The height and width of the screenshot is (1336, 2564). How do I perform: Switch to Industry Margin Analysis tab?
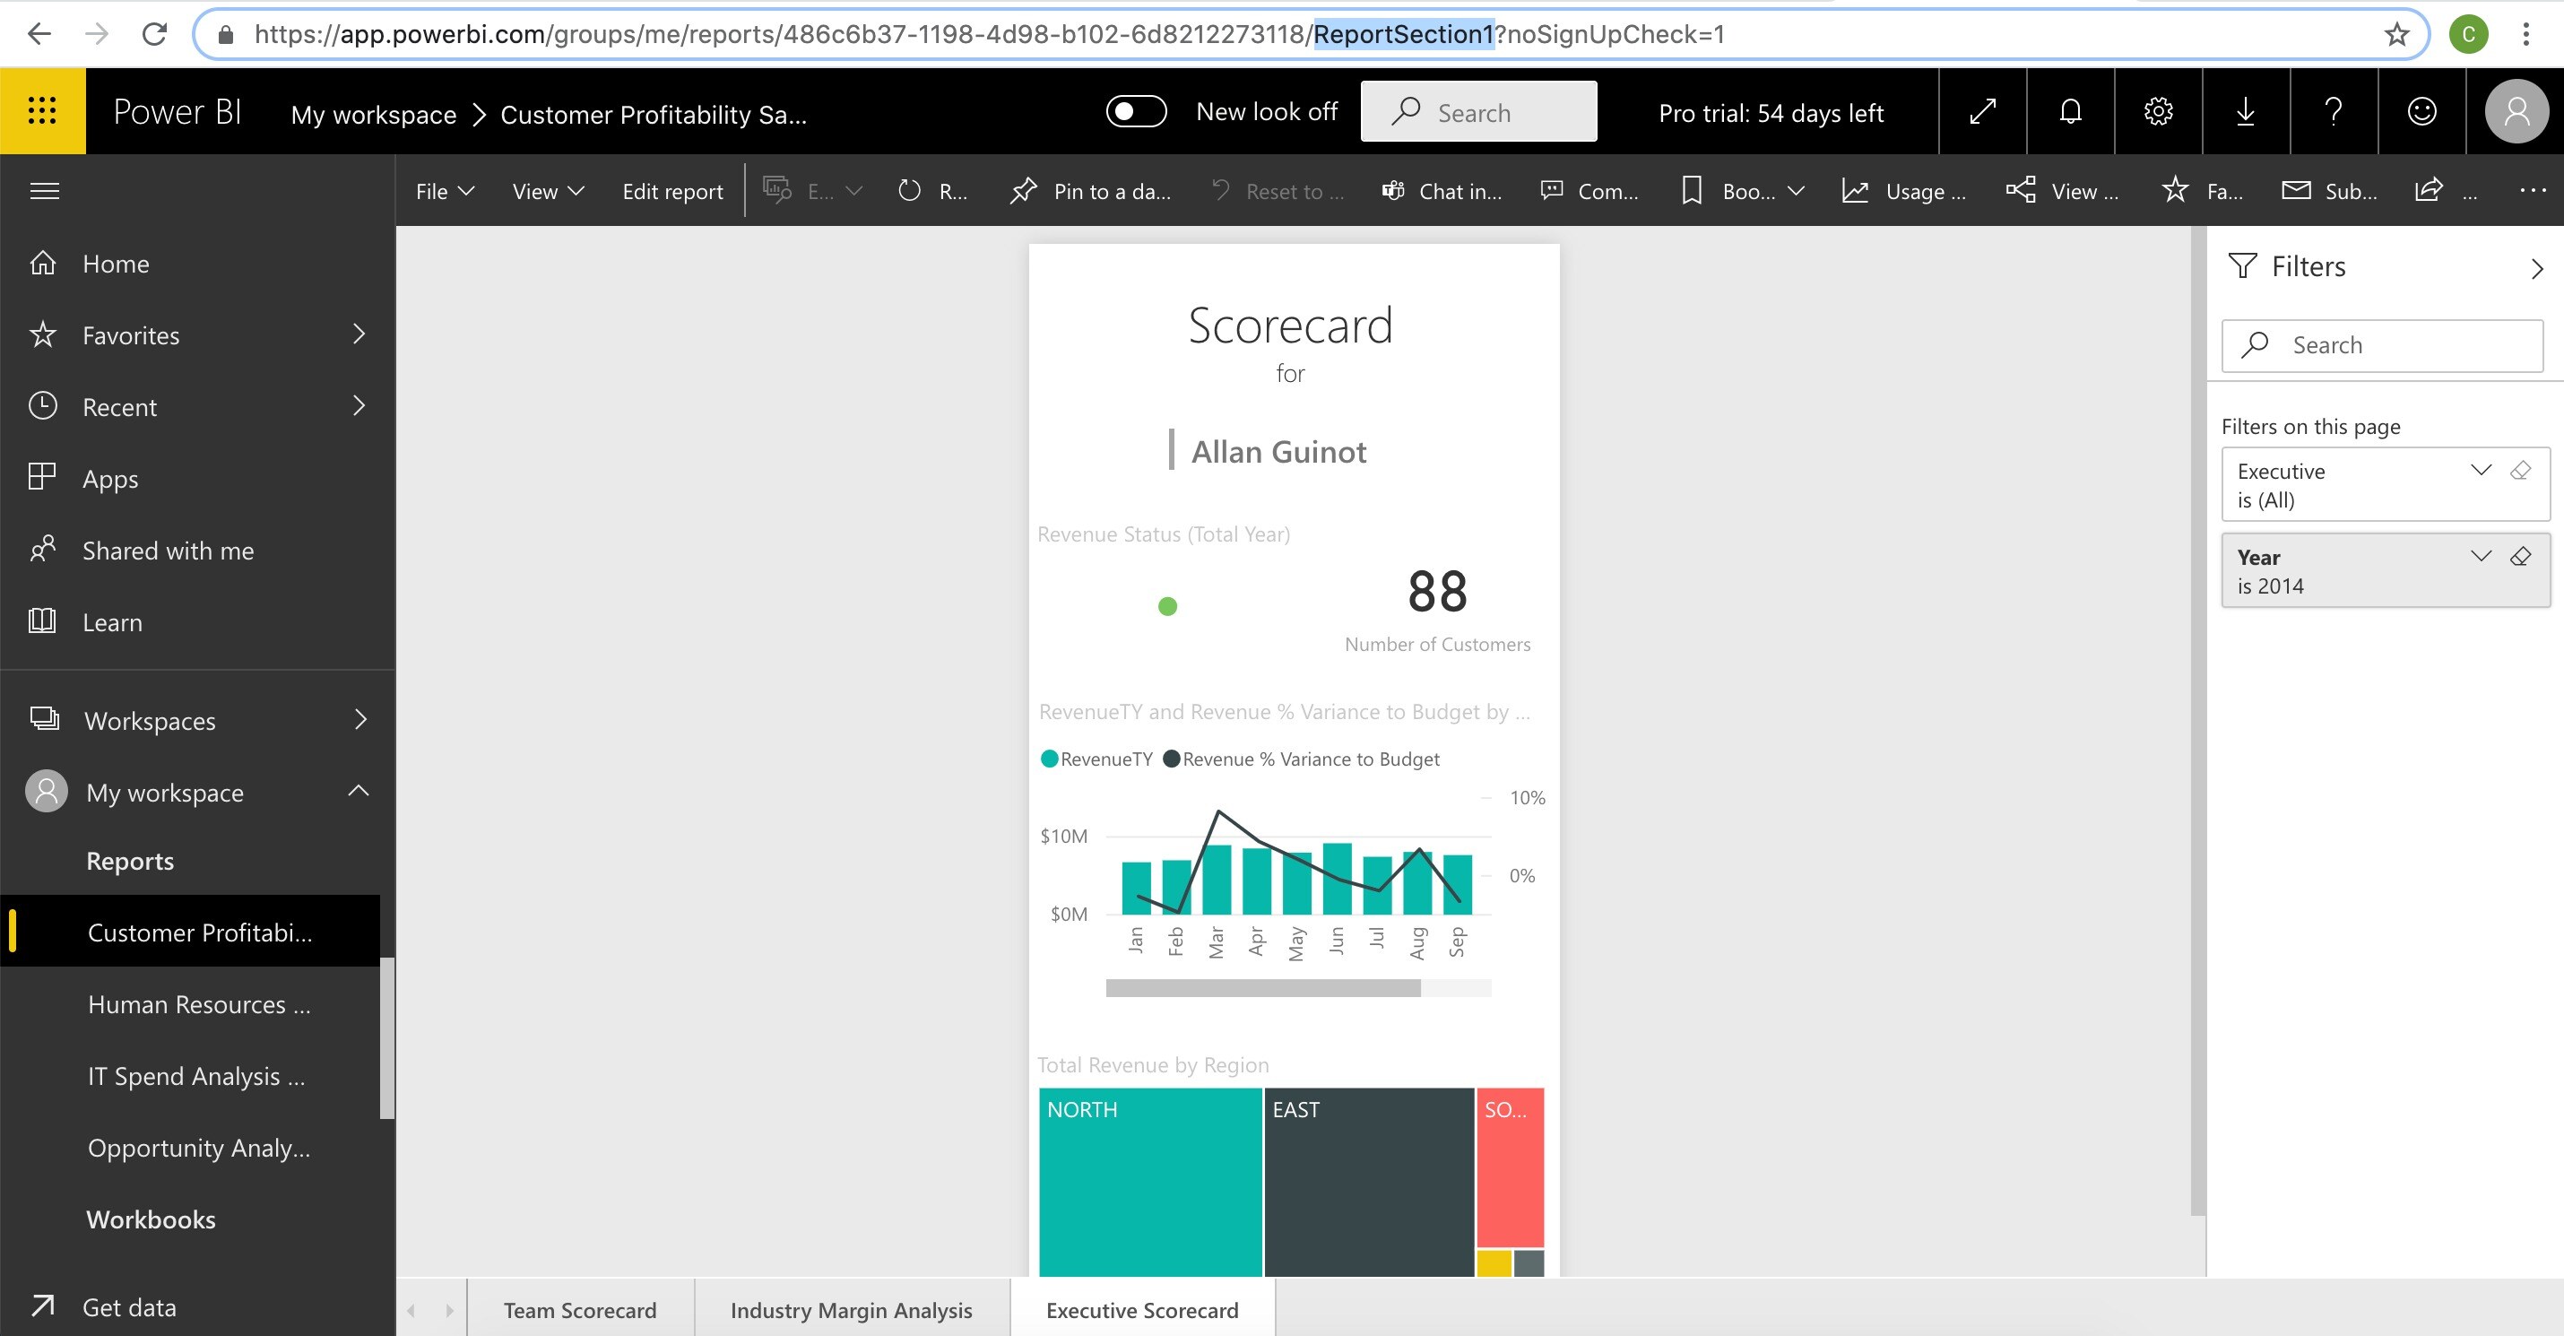click(851, 1310)
